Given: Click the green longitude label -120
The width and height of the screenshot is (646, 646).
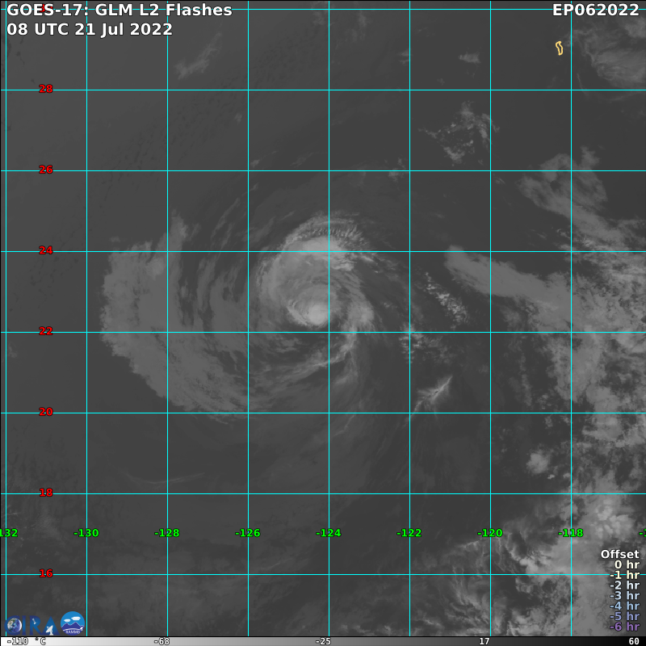Looking at the screenshot, I should pyautogui.click(x=490, y=533).
